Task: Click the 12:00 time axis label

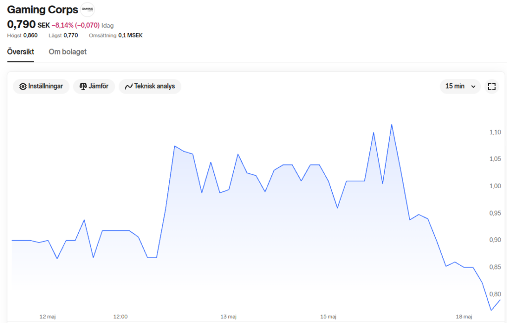Action: [120, 317]
